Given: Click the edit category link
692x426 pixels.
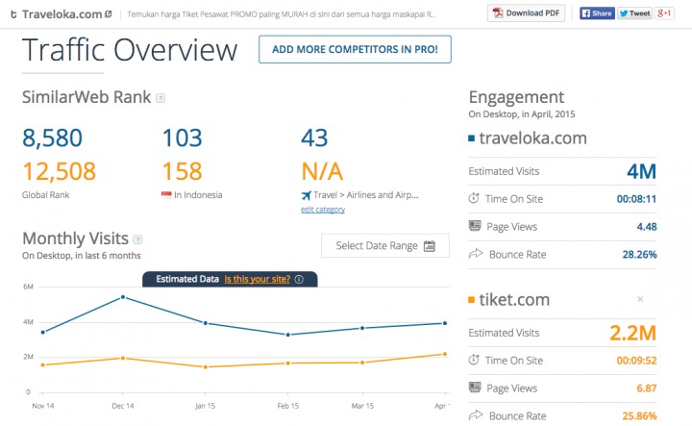Looking at the screenshot, I should point(323,210).
